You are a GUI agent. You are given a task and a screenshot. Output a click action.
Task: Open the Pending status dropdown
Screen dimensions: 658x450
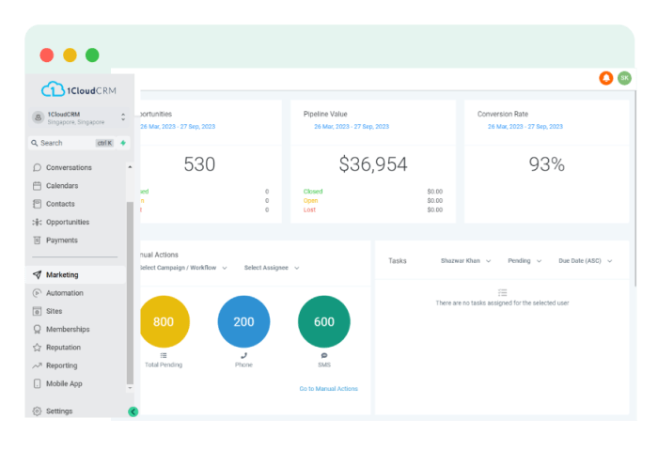point(525,261)
